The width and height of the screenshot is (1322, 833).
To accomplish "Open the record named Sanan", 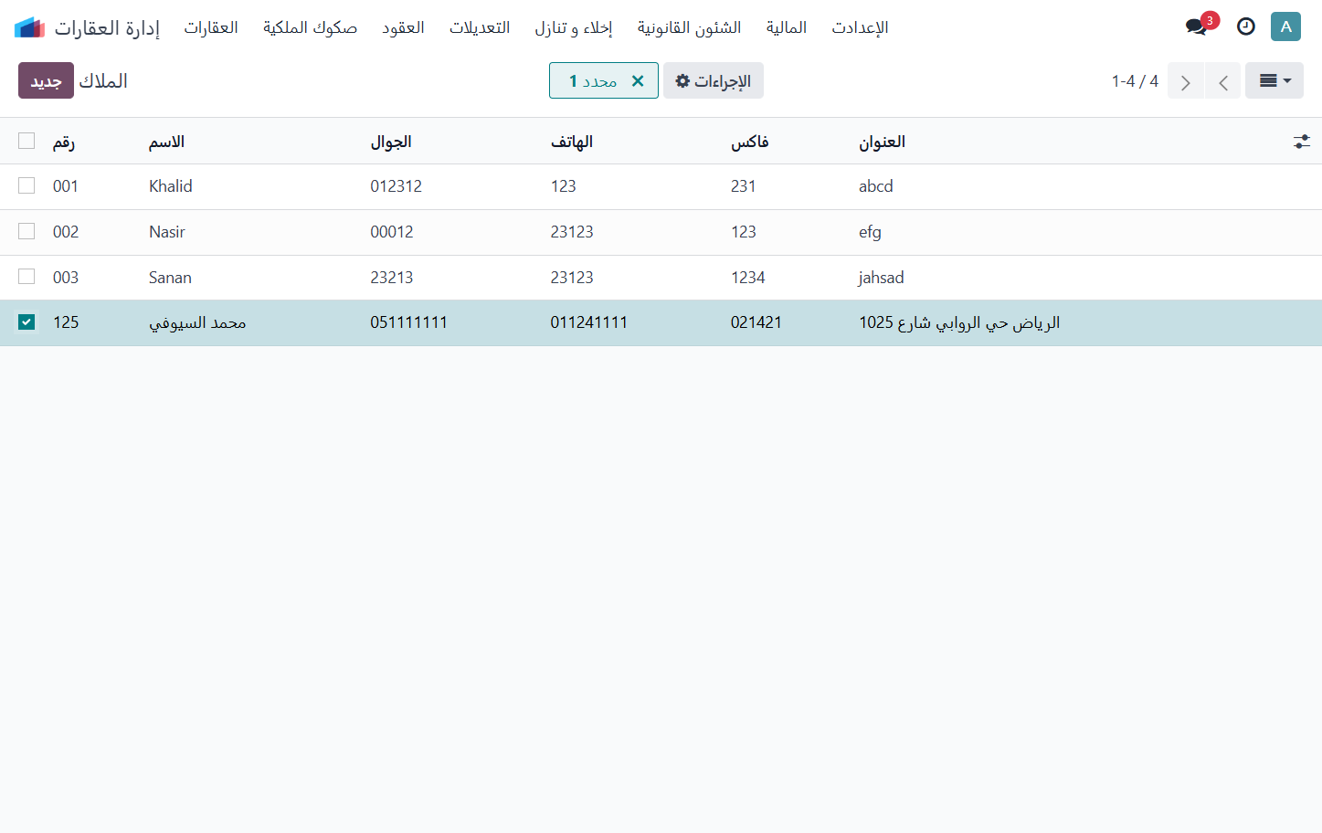I will pos(170,278).
